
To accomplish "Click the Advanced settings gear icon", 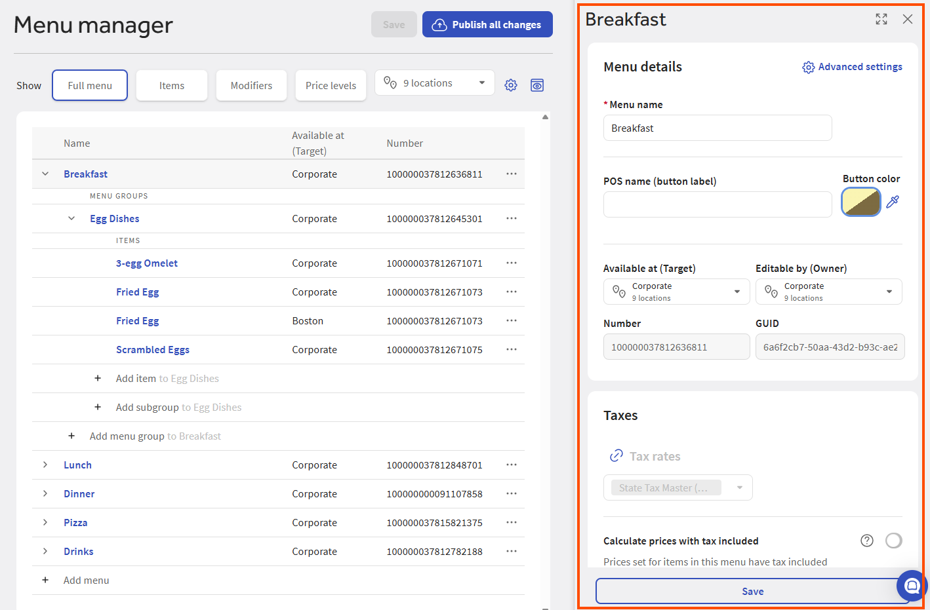I will click(809, 67).
